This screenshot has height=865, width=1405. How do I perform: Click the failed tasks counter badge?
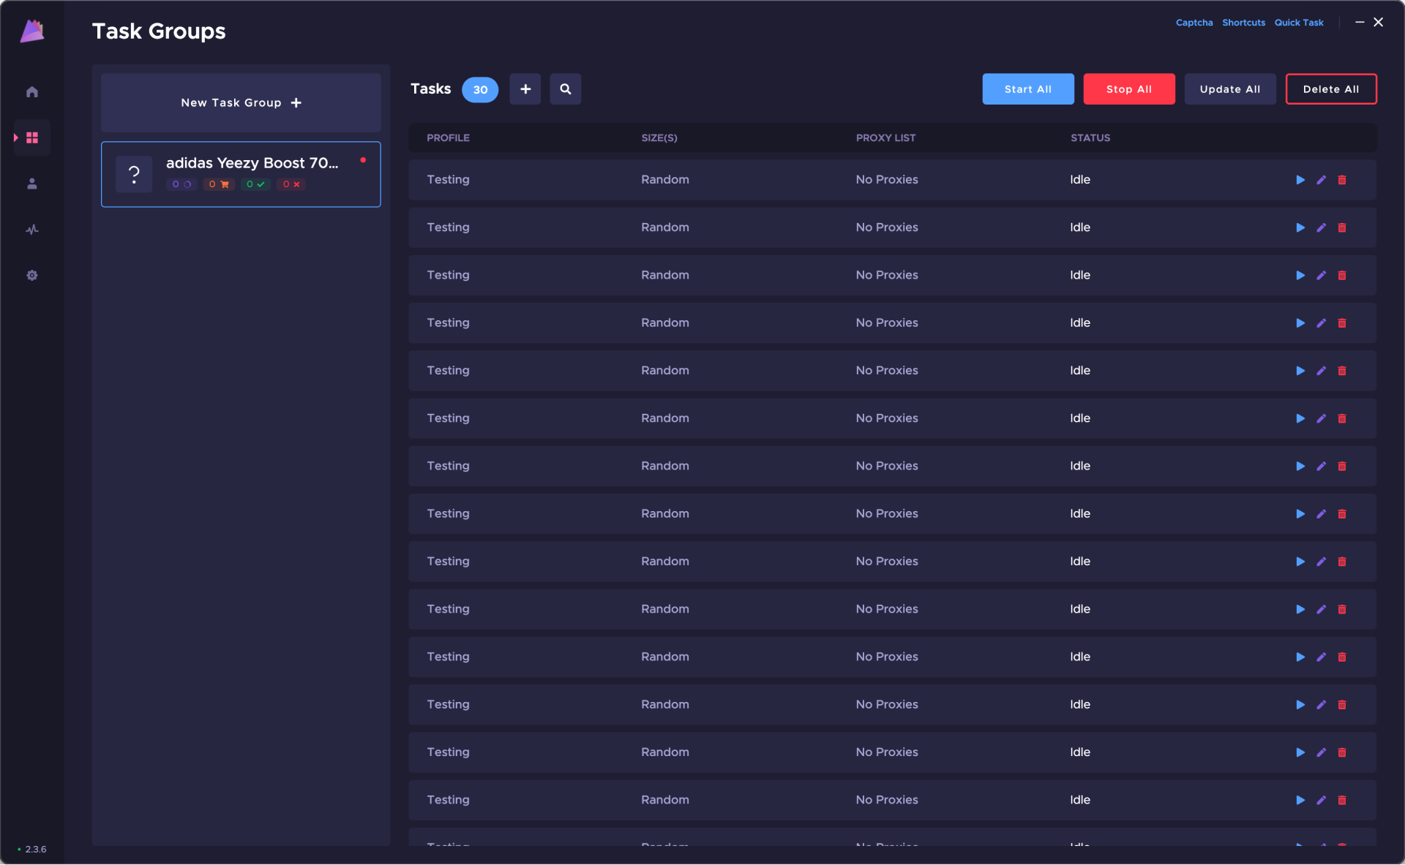click(x=291, y=184)
